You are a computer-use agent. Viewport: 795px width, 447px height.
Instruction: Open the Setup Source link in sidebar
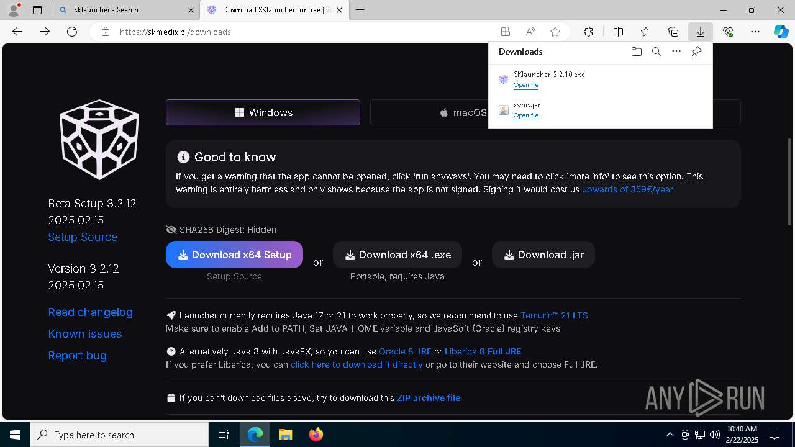[83, 237]
